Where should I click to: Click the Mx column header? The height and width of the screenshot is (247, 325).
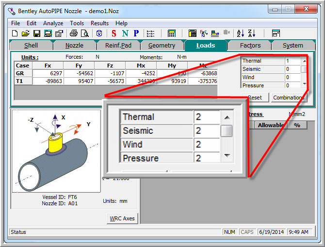(x=141, y=66)
